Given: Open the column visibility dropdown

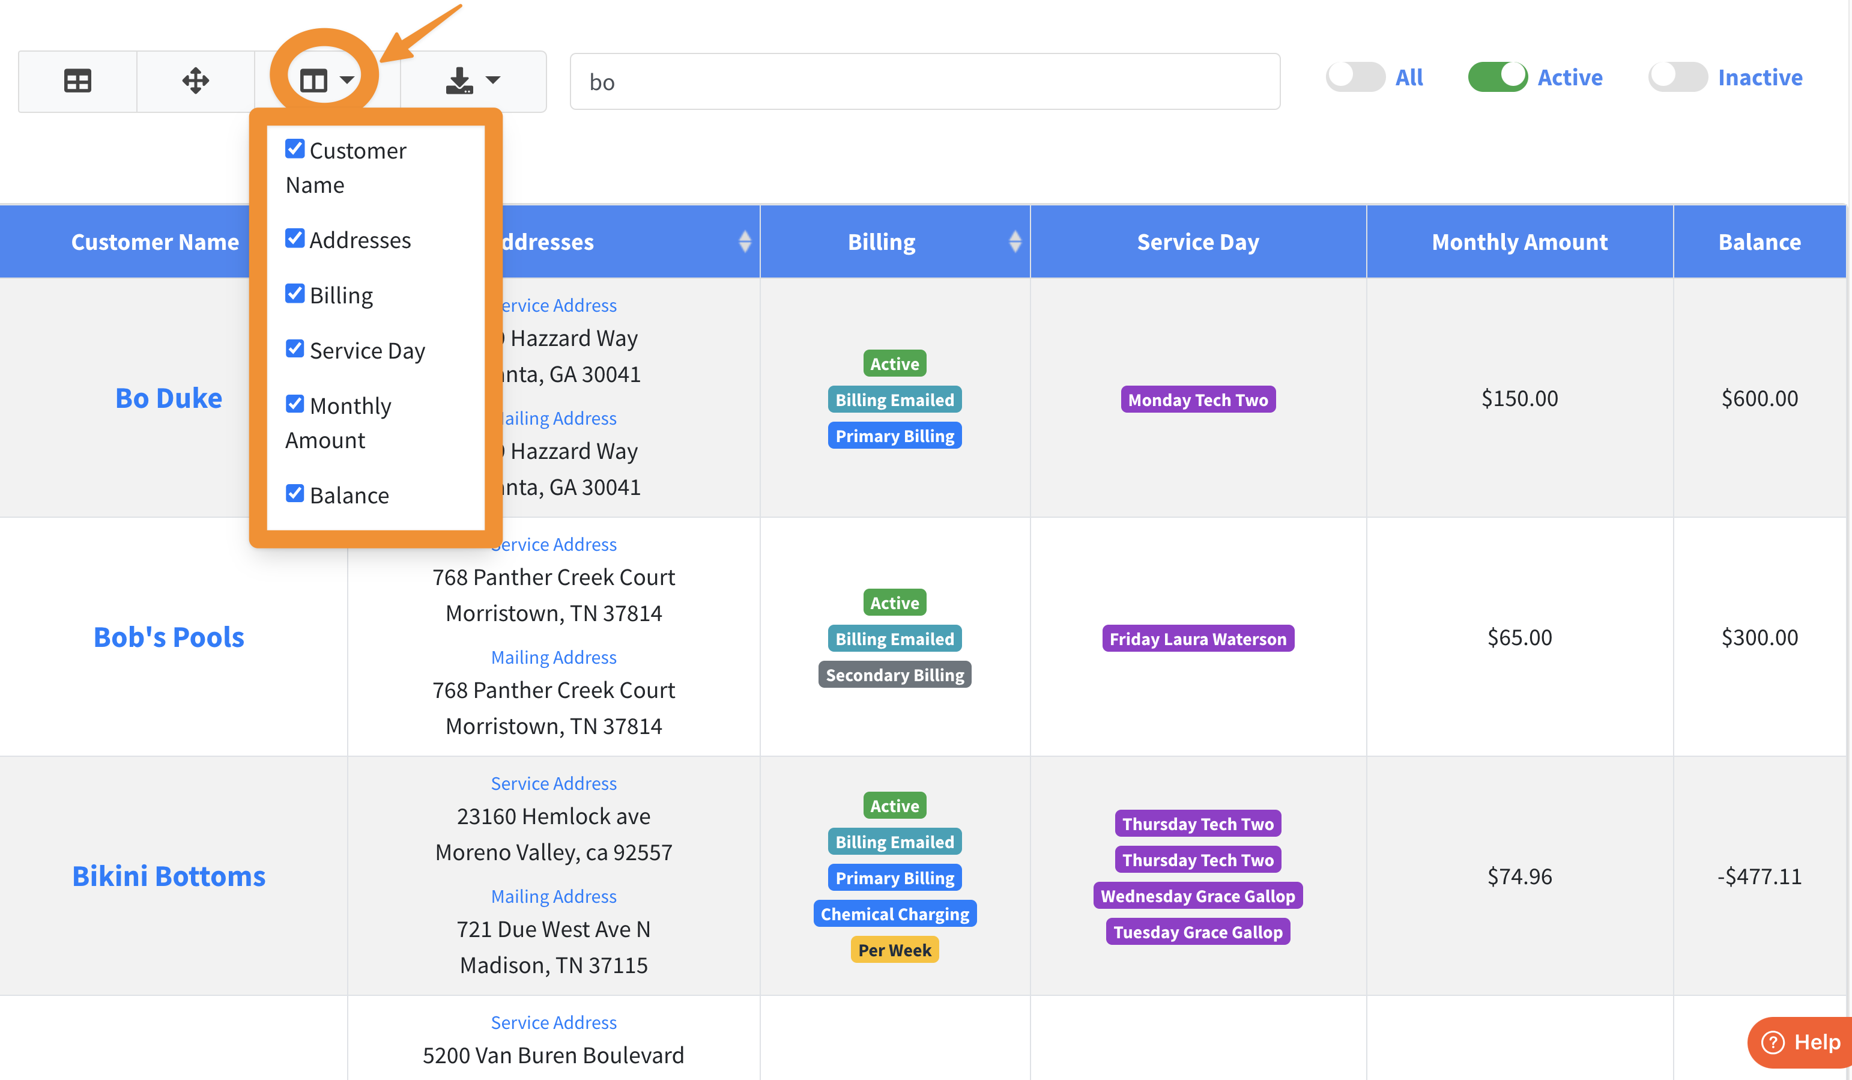Looking at the screenshot, I should 326,80.
